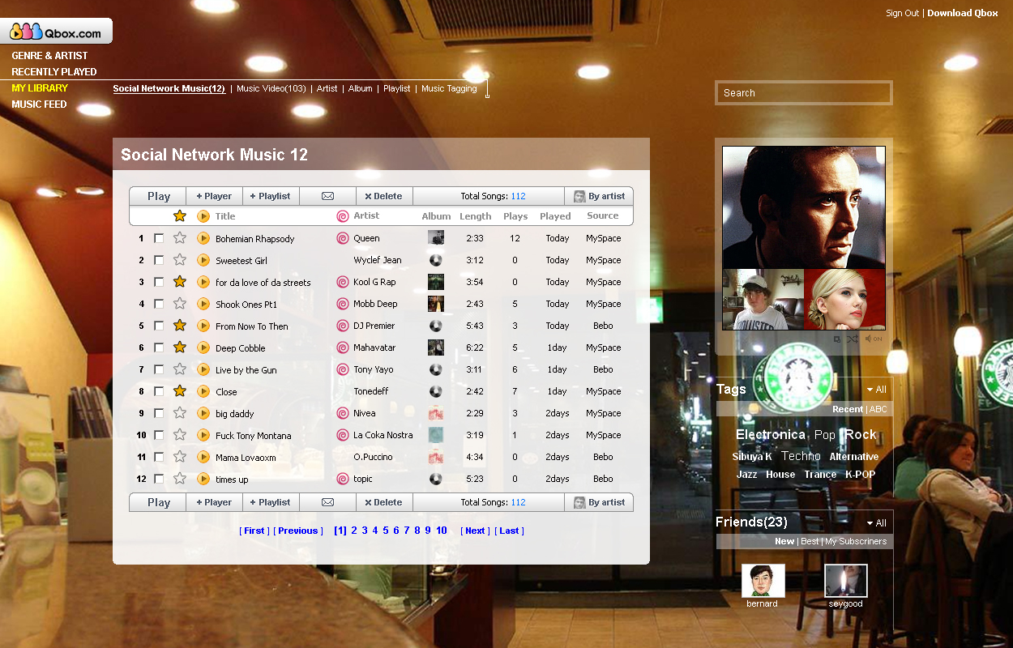Click the swirl icon beside Kool G Rap
The image size is (1013, 648).
point(343,282)
